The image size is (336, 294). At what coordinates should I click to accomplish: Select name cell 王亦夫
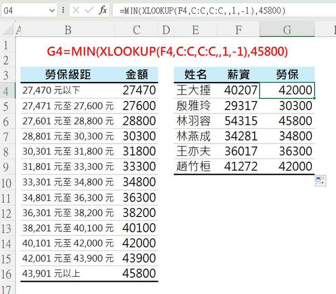tap(195, 151)
